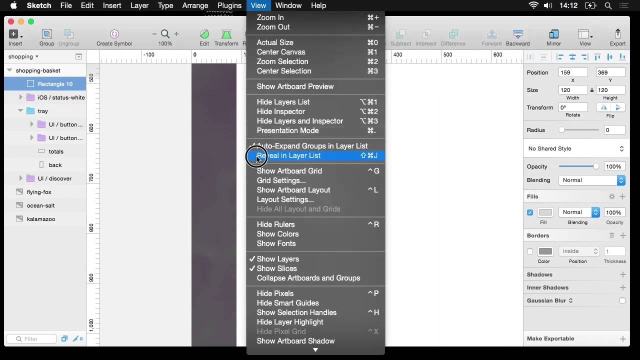The image size is (640, 360).
Task: Select the Rectangle 10 layer
Action: coord(45,84)
